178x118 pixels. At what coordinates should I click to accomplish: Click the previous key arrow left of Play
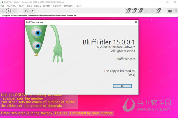tap(3, 11)
